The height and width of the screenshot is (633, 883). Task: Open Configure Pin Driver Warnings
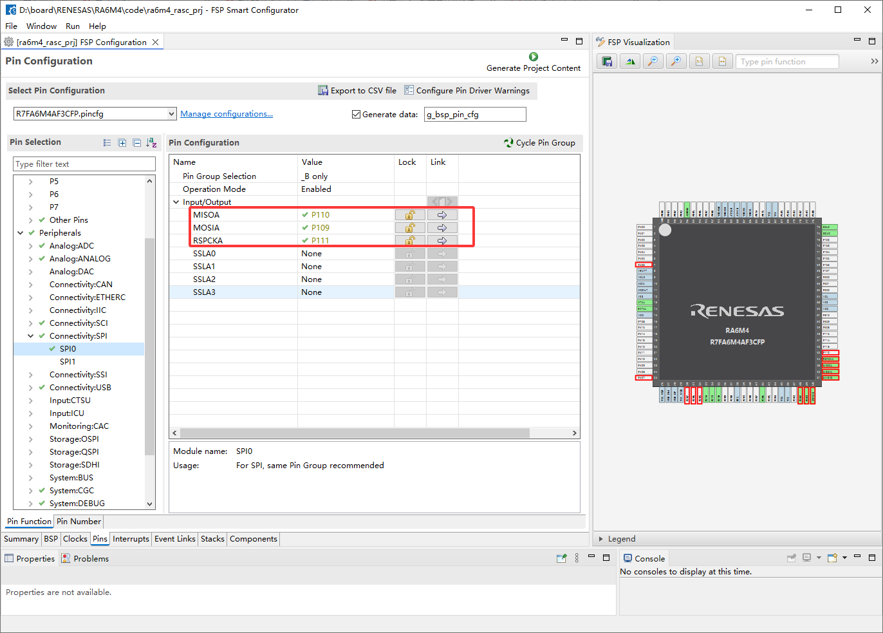467,90
